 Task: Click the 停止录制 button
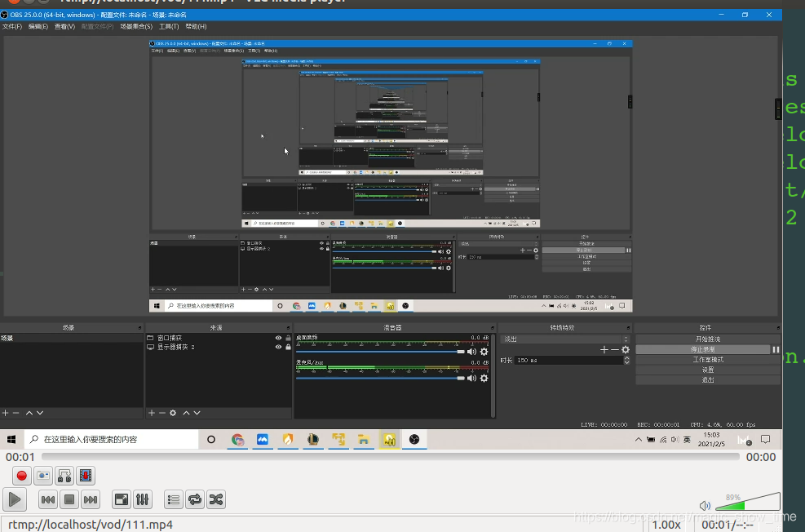click(703, 350)
